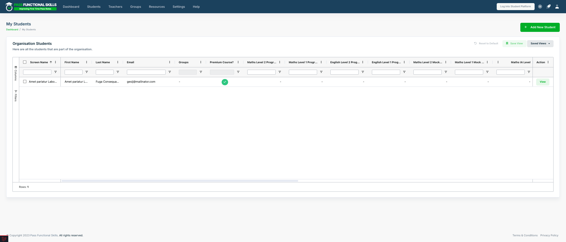The image size is (566, 242).
Task: Open the Saved Views dropdown
Action: [540, 44]
